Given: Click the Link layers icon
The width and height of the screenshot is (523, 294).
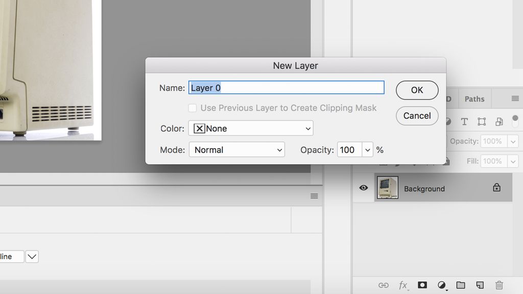Looking at the screenshot, I should point(383,285).
